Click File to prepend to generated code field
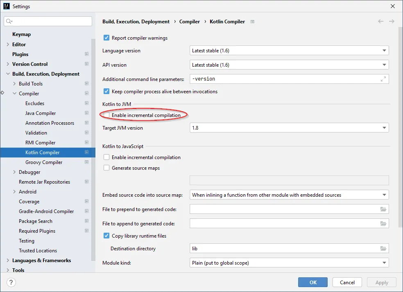403x292 pixels. click(x=289, y=209)
